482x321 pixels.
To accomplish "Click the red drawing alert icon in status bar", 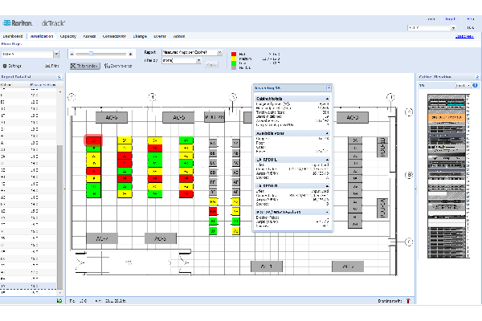I will coord(408,301).
